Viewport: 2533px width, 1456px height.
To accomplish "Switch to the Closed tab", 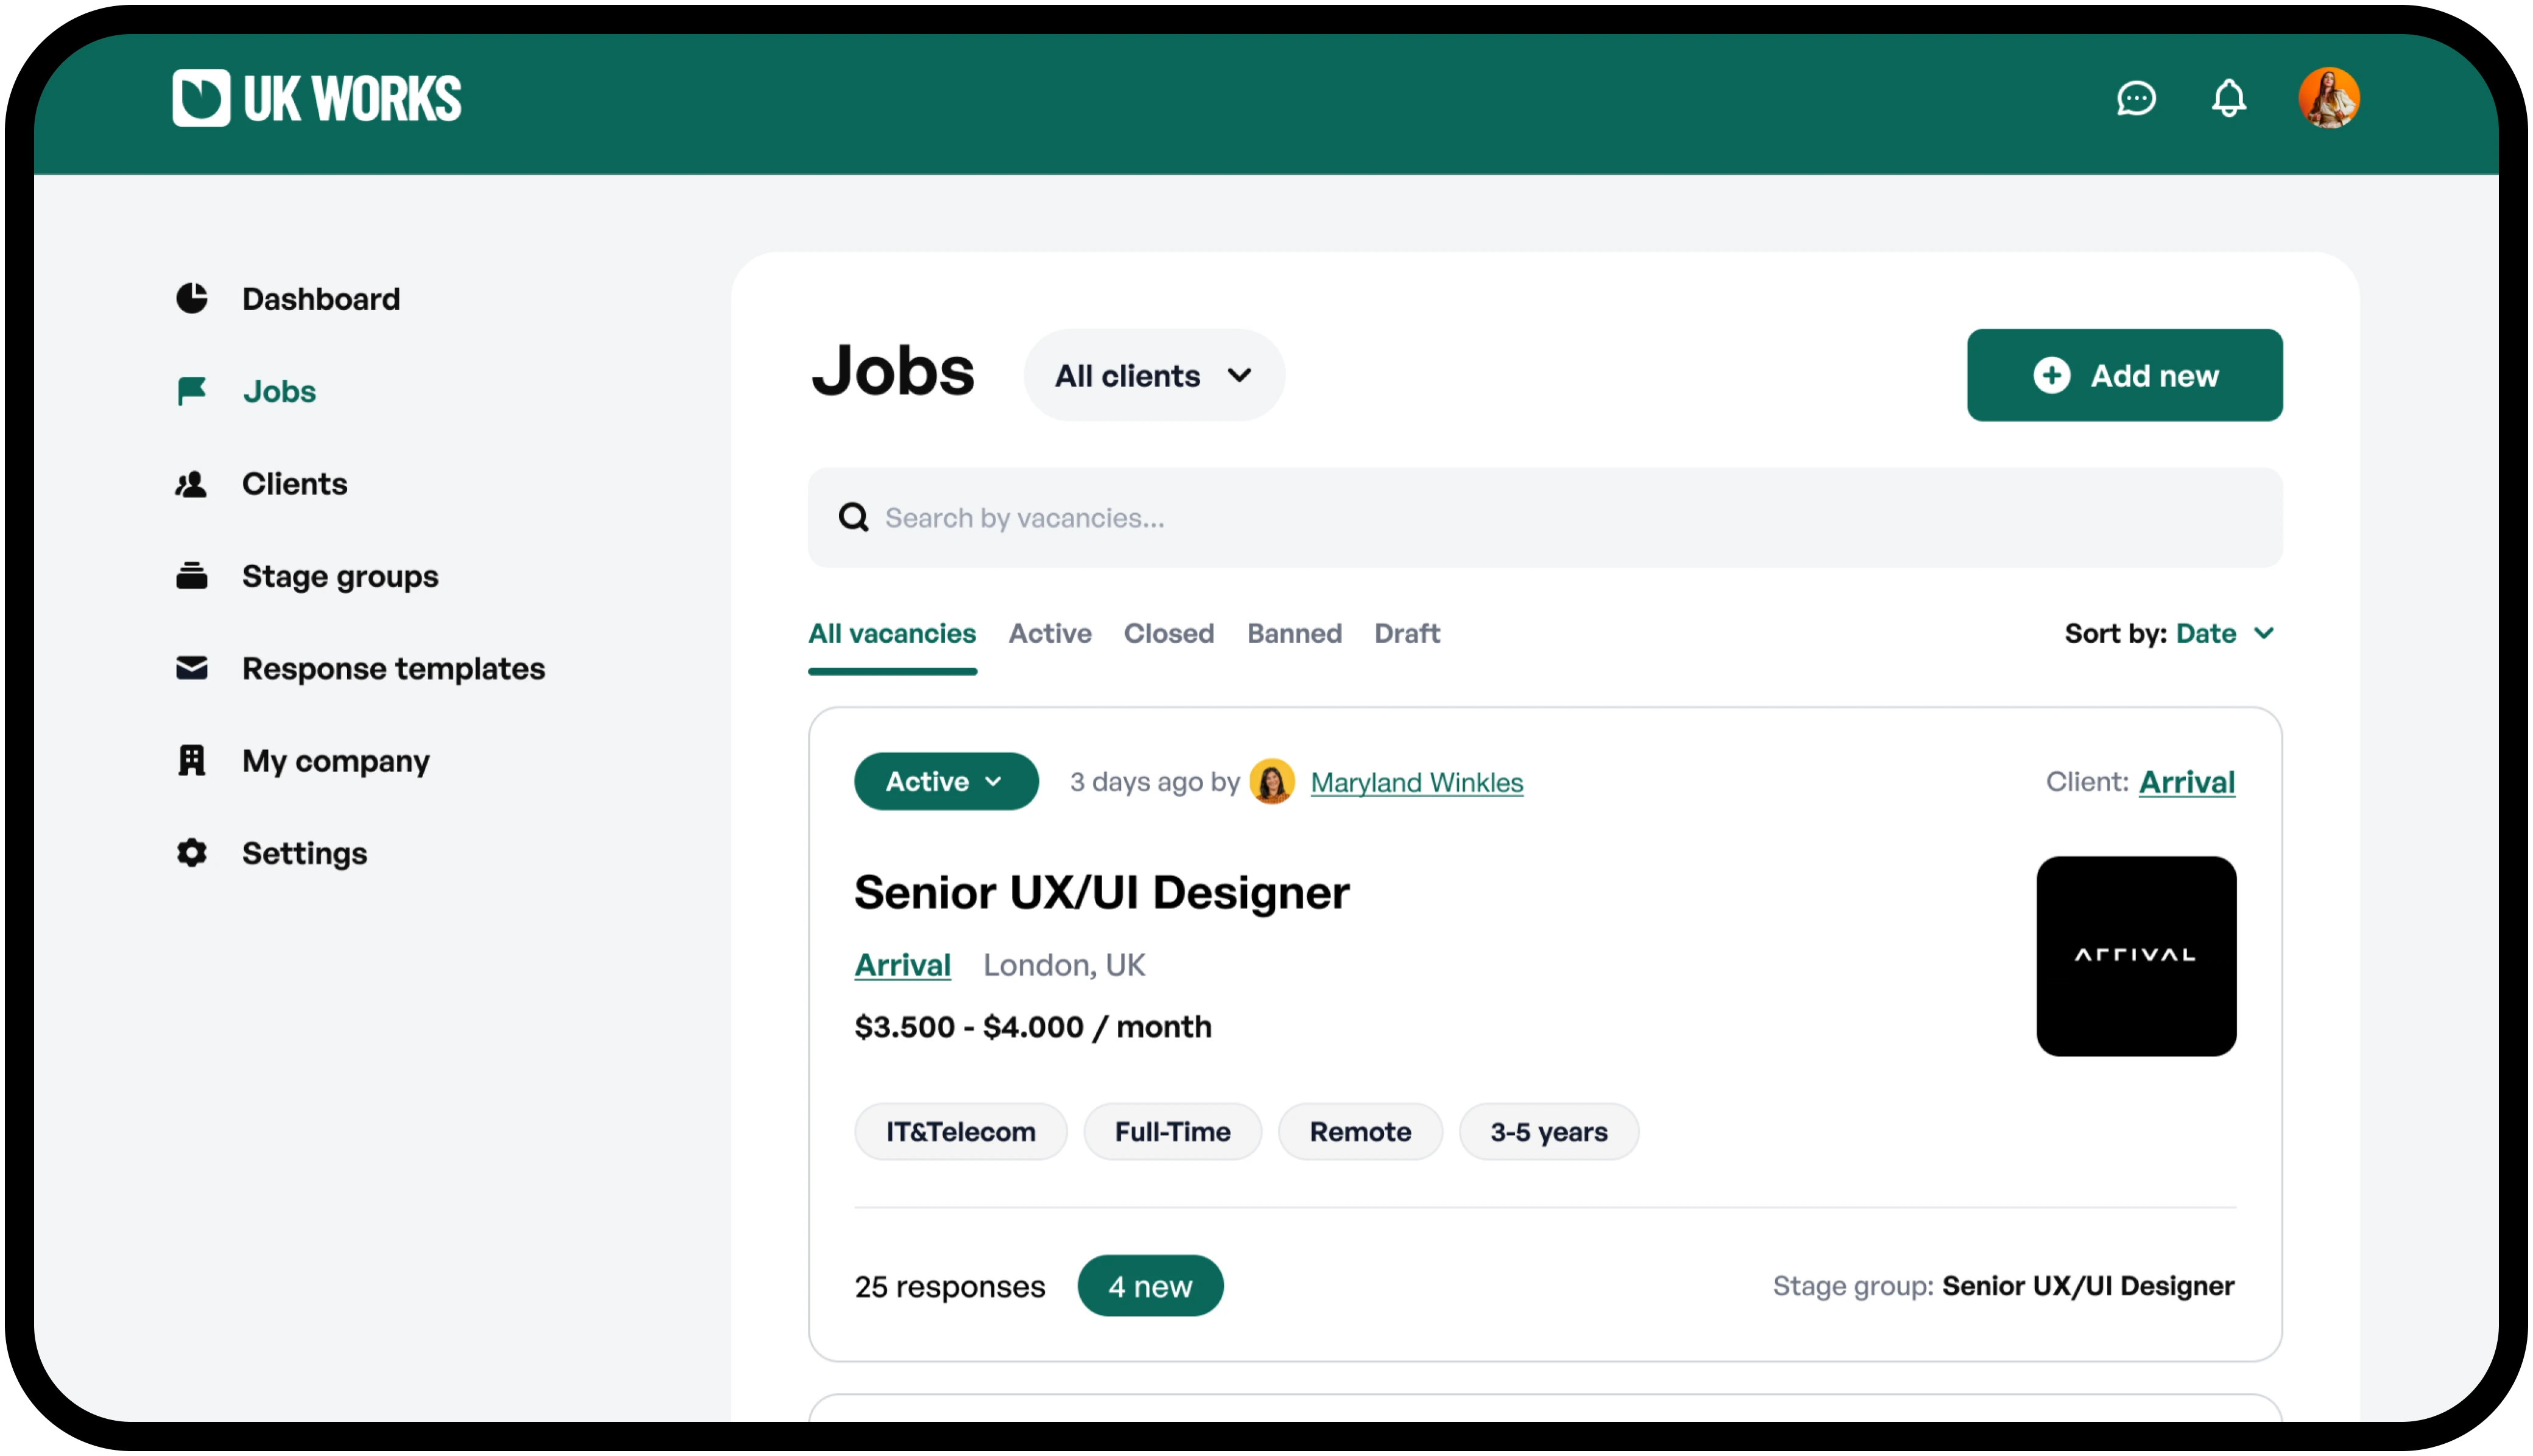I will point(1168,633).
